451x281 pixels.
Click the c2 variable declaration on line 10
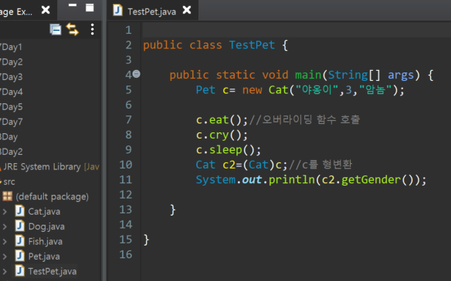point(229,165)
